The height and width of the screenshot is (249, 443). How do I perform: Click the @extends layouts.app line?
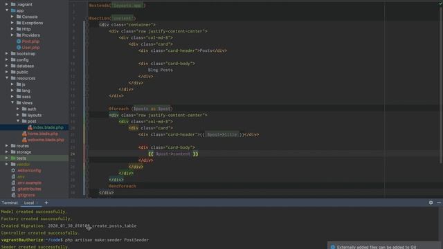[117, 6]
